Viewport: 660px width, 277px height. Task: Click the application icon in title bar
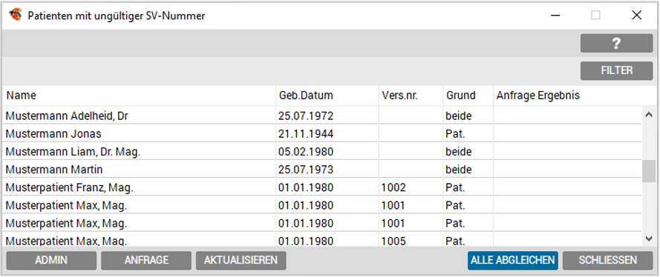coord(16,16)
